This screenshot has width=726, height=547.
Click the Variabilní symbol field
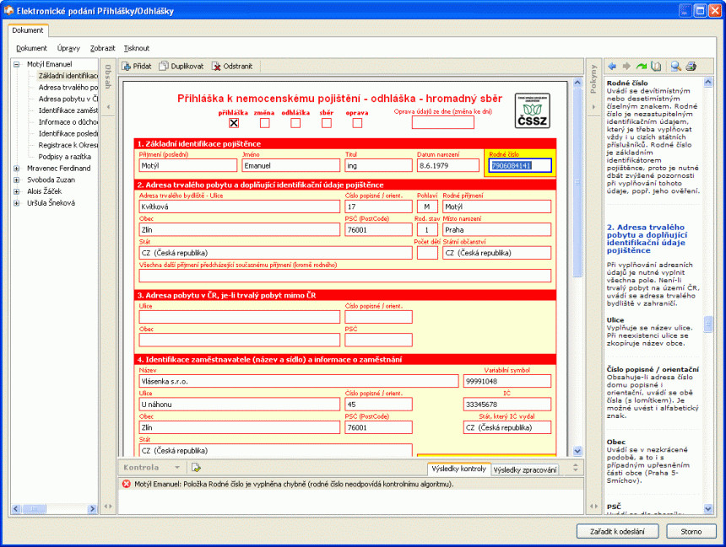tap(507, 382)
